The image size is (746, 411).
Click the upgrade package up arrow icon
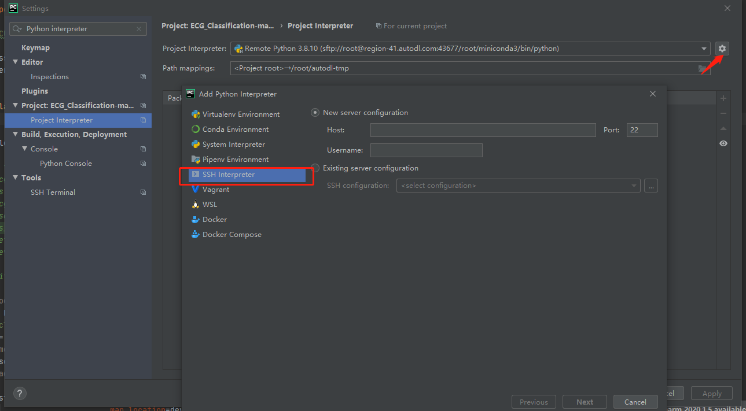pos(723,128)
